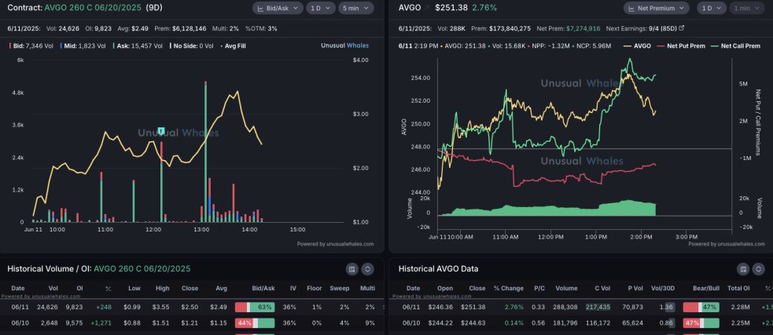Click the 63% Bid/Ask bar for 06/11

pos(255,307)
